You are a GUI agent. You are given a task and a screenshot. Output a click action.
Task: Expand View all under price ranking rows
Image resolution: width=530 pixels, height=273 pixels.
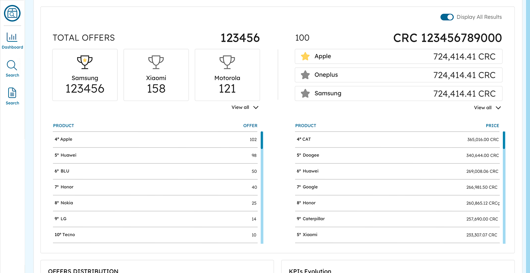[487, 107]
